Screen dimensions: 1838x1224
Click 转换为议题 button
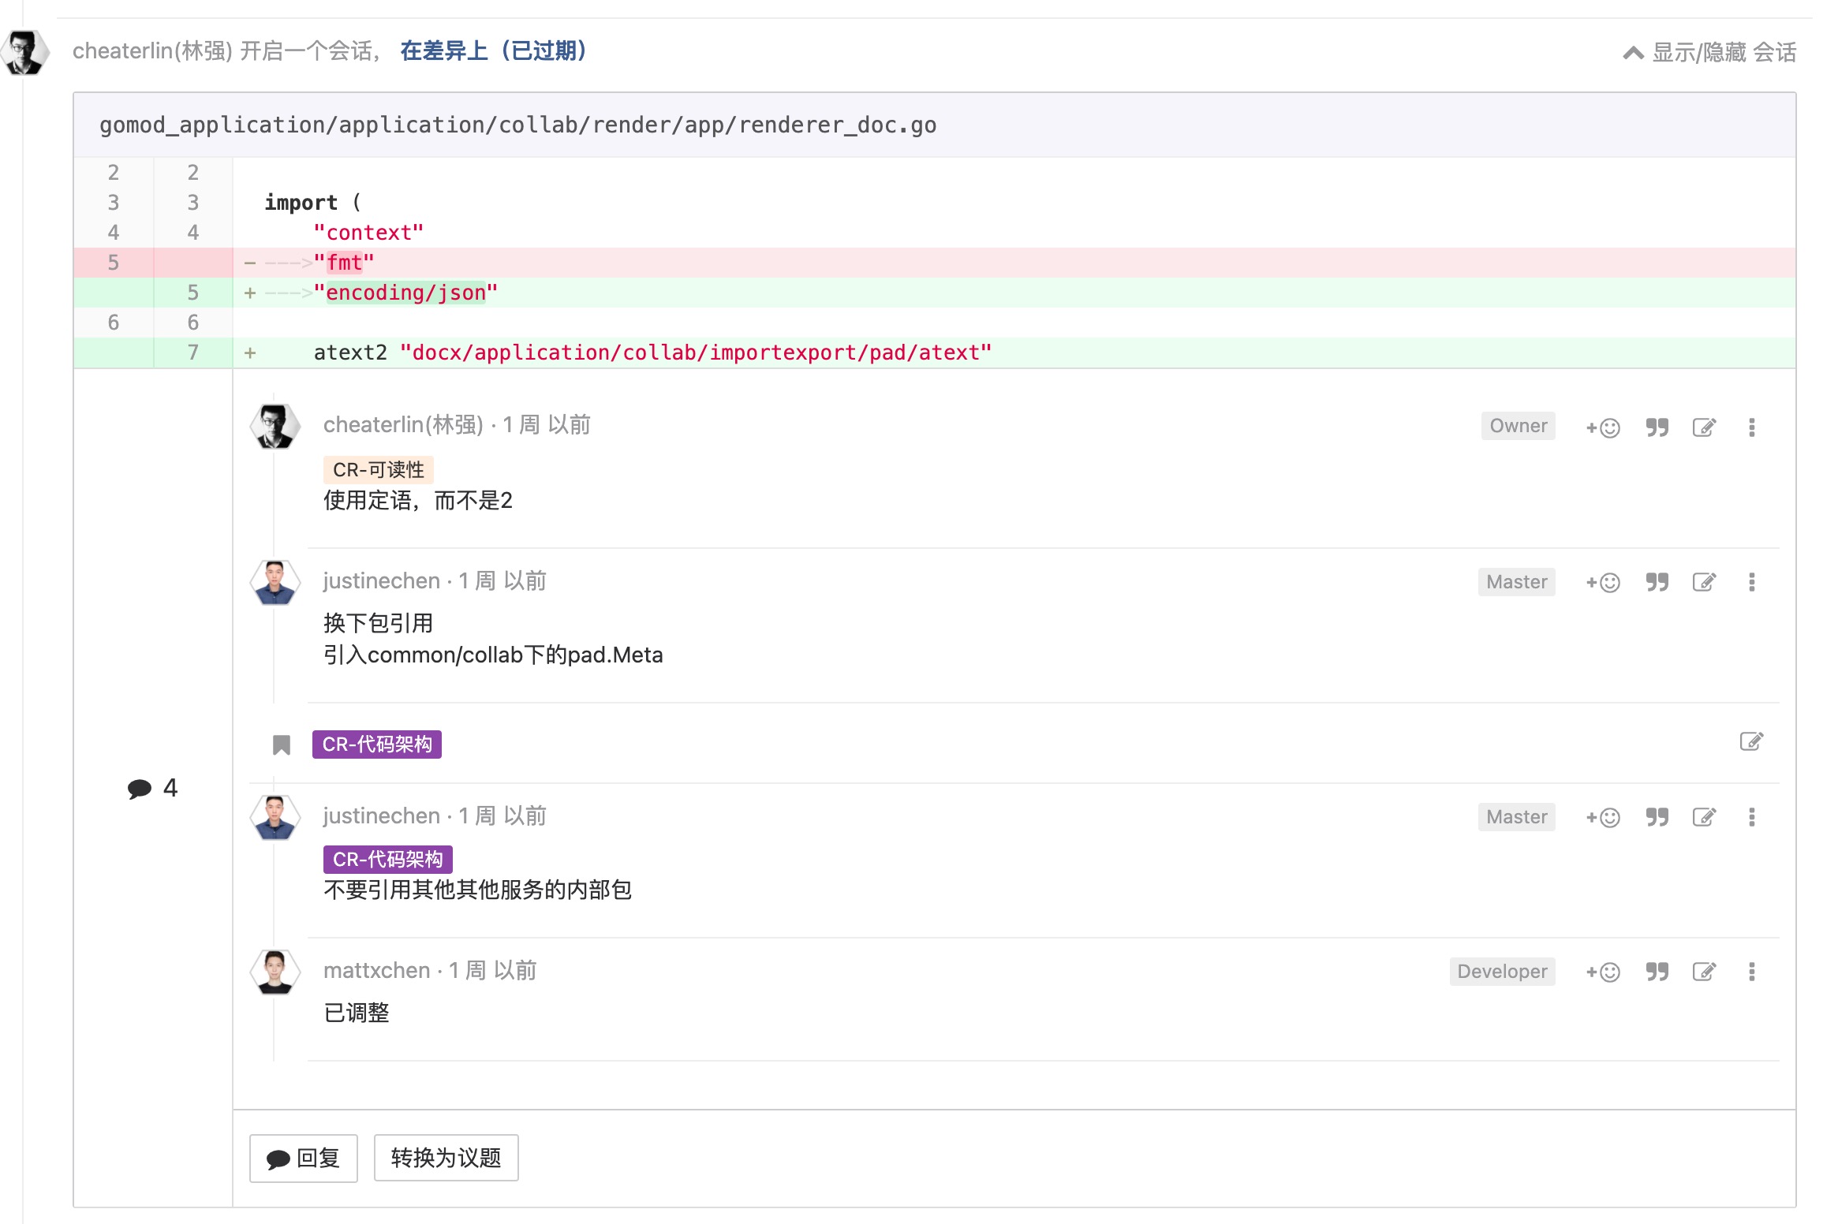[x=446, y=1158]
